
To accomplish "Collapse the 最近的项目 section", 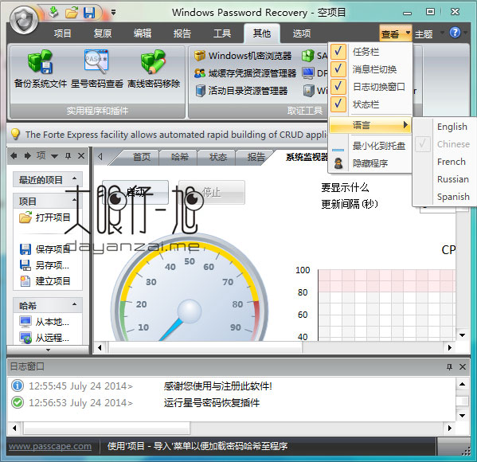I will (75, 178).
